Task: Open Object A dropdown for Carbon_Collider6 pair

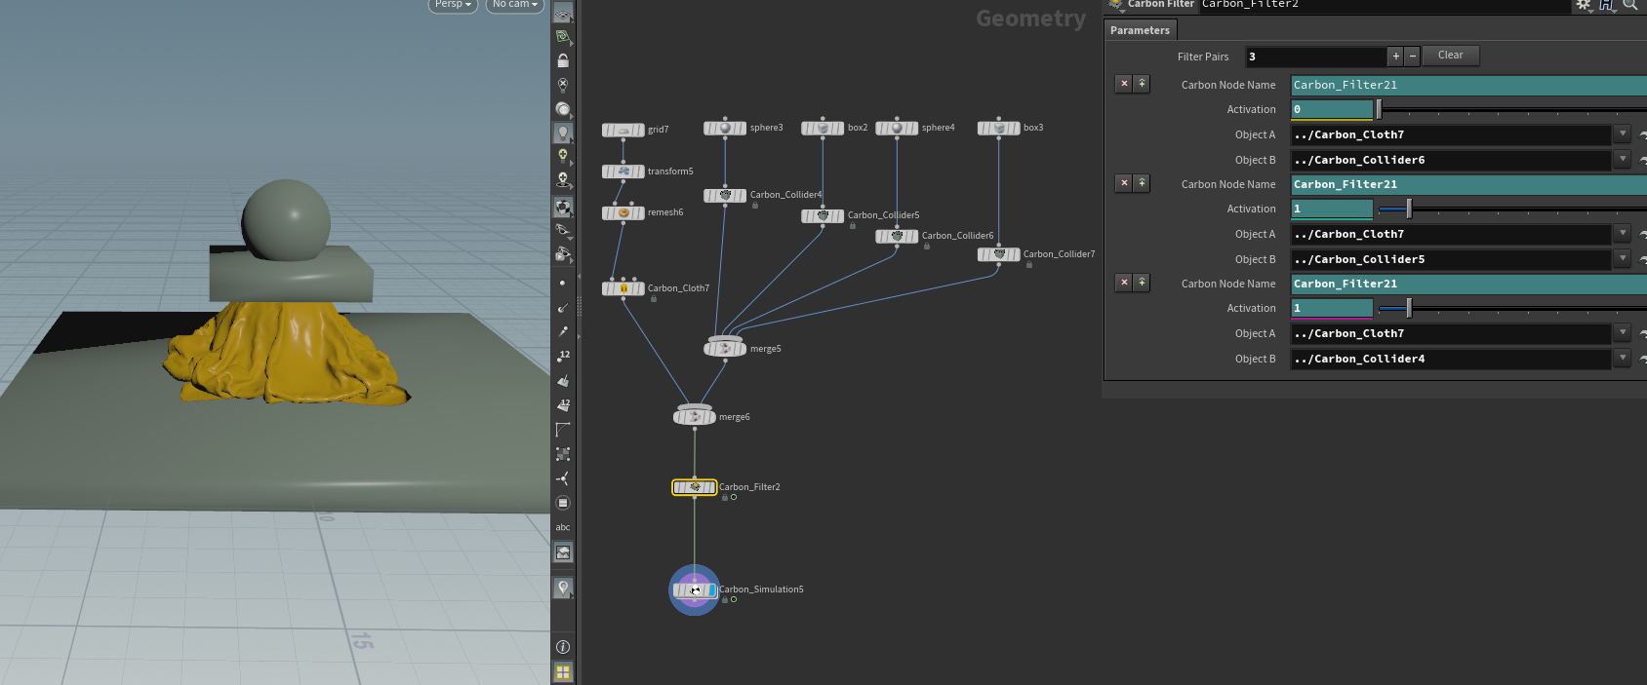Action: point(1622,134)
